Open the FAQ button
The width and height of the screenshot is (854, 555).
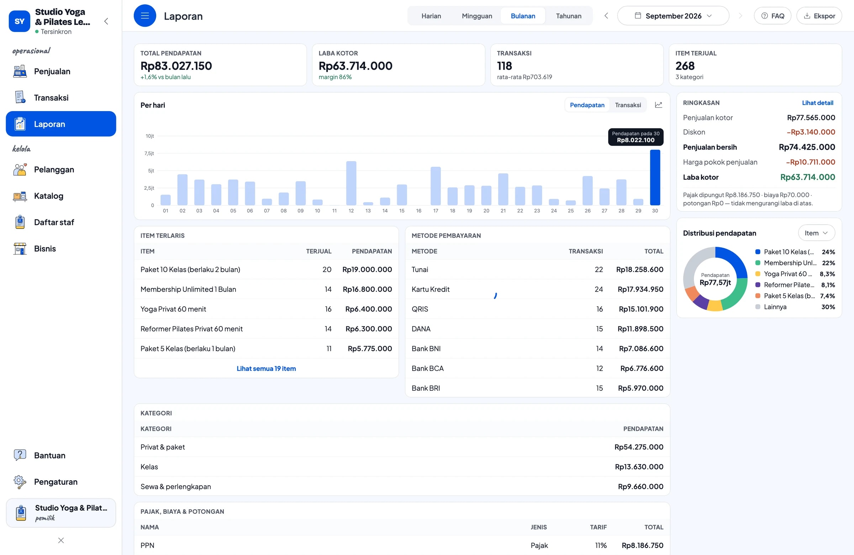(773, 16)
